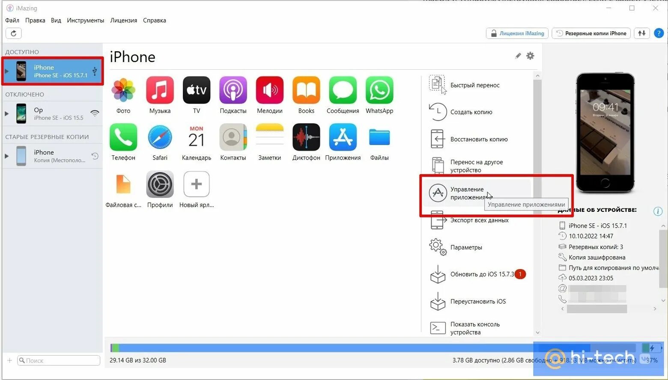Screen dimensions: 668x380
Task: Open the Контакты contacts icon
Action: [x=233, y=137]
